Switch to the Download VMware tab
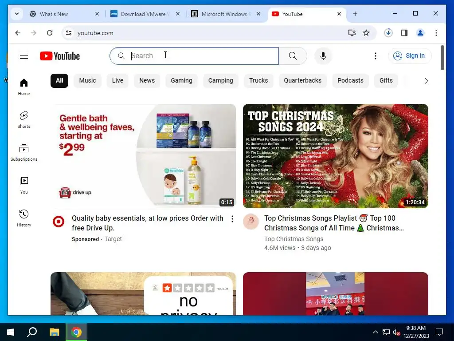 pyautogui.click(x=145, y=14)
